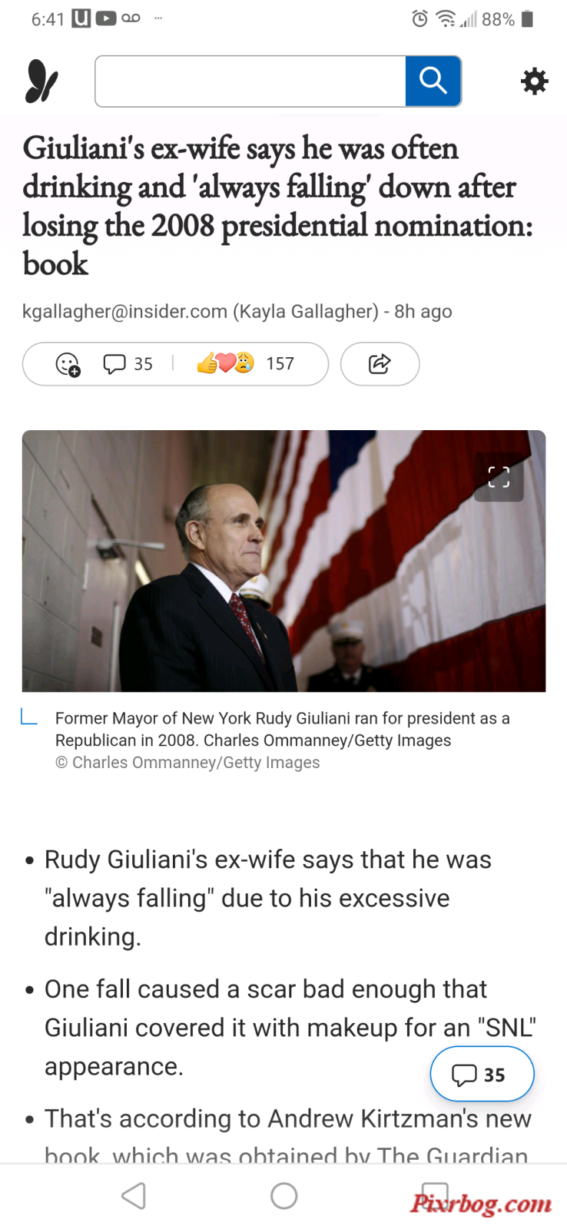Tap the image caption corner marker
The width and height of the screenshot is (567, 1229).
29,717
